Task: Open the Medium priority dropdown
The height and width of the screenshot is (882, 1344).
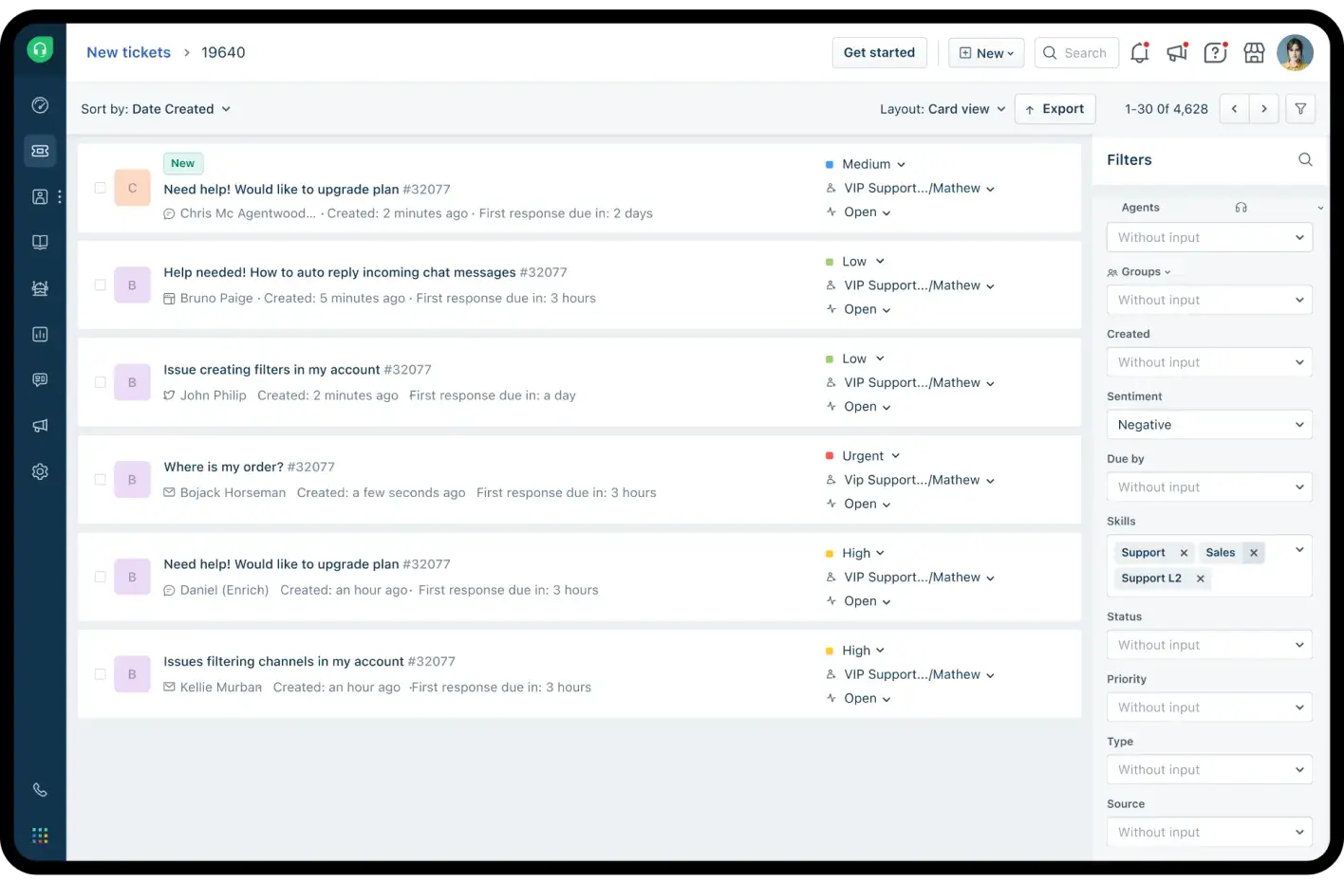Action: (x=866, y=164)
